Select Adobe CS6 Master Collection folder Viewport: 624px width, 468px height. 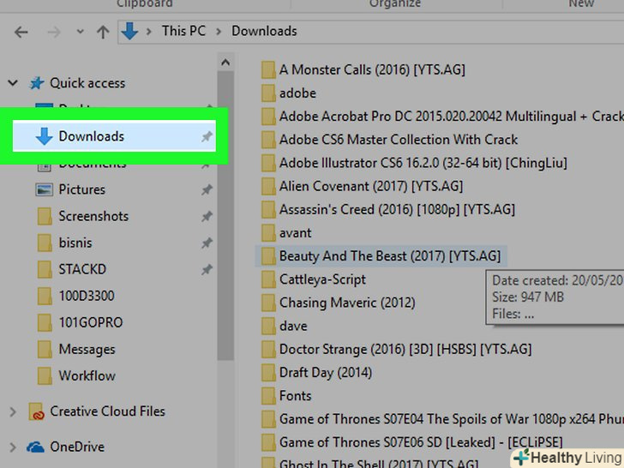399,140
